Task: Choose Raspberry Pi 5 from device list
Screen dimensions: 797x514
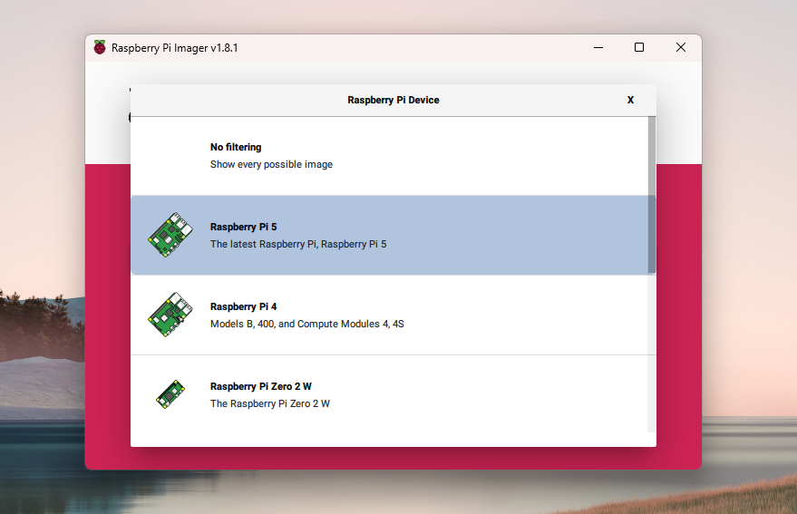Action: 390,235
